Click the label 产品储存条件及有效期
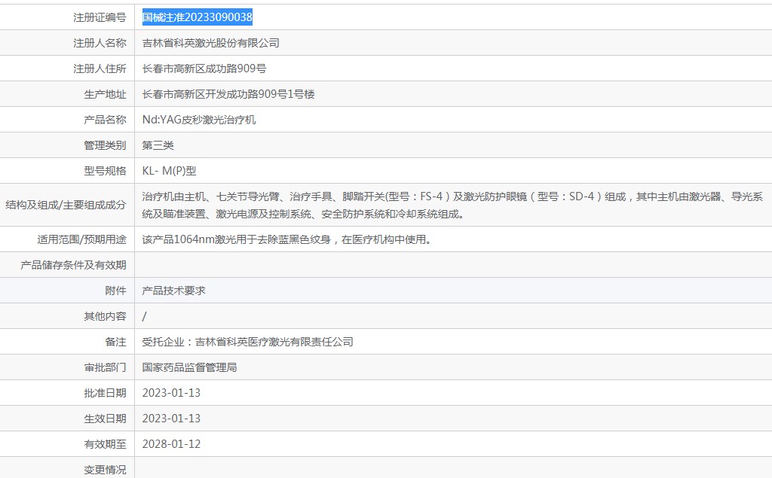This screenshot has height=478, width=772. click(x=73, y=265)
